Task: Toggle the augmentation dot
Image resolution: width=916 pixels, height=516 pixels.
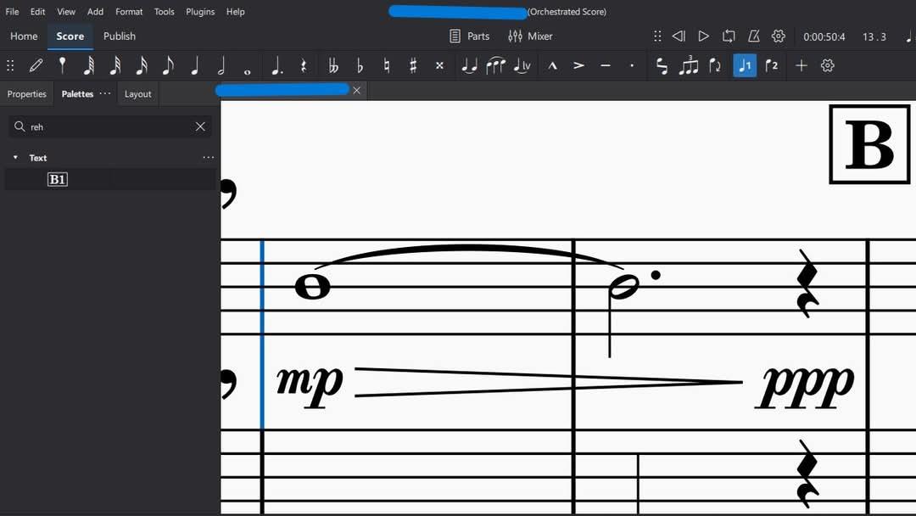Action: click(276, 65)
